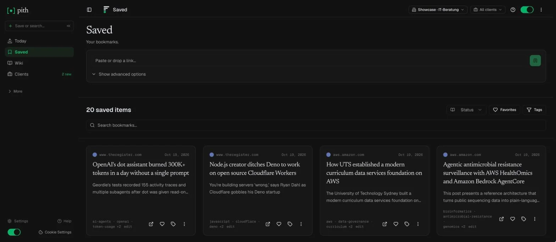Open Node.js creator ditches Deno title
The width and height of the screenshot is (556, 242).
(x=255, y=169)
